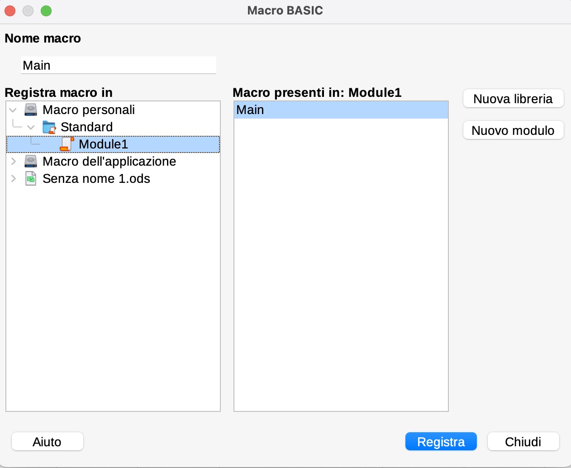The height and width of the screenshot is (468, 571).
Task: Open help with the Aiuto button
Action: point(47,442)
